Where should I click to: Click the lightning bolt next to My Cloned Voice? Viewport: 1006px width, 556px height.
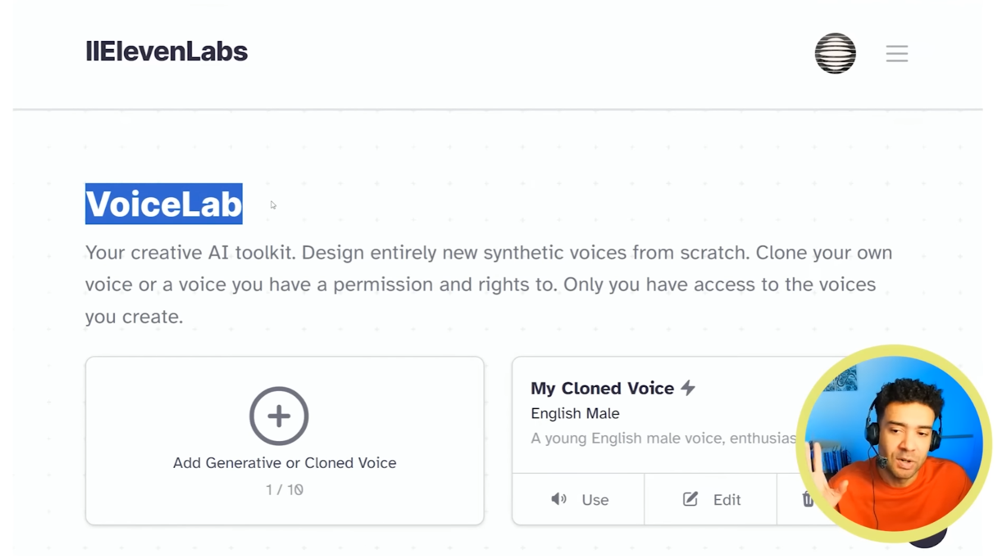(689, 387)
